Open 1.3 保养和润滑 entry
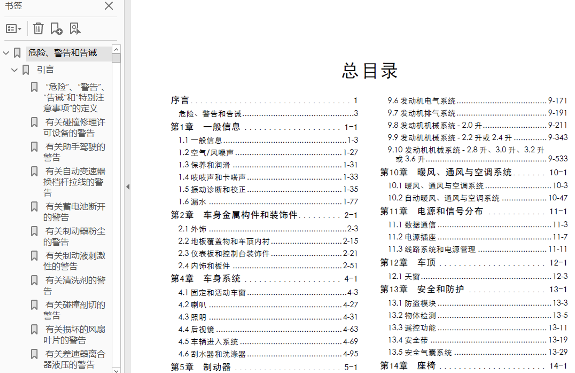This screenshot has width=575, height=373. tap(268, 165)
